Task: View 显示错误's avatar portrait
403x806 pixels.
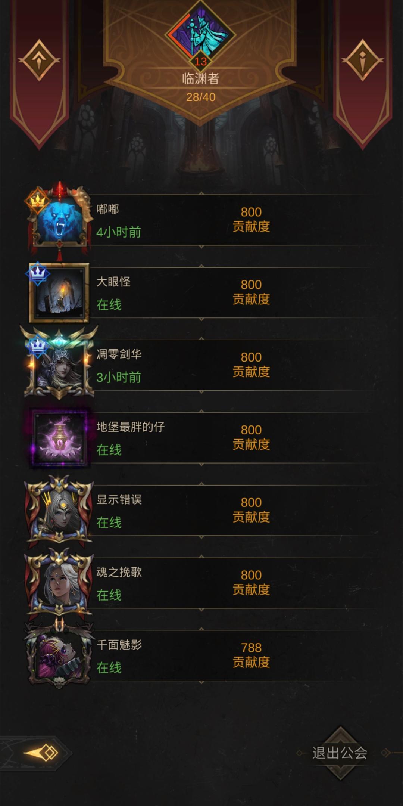Action: [59, 510]
